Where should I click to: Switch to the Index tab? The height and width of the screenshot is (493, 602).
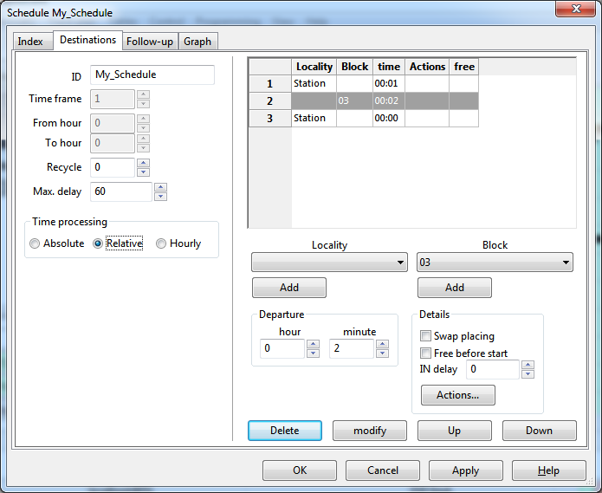coord(30,42)
